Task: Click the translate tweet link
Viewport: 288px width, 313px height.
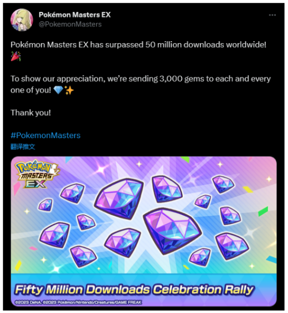Action: (23, 147)
